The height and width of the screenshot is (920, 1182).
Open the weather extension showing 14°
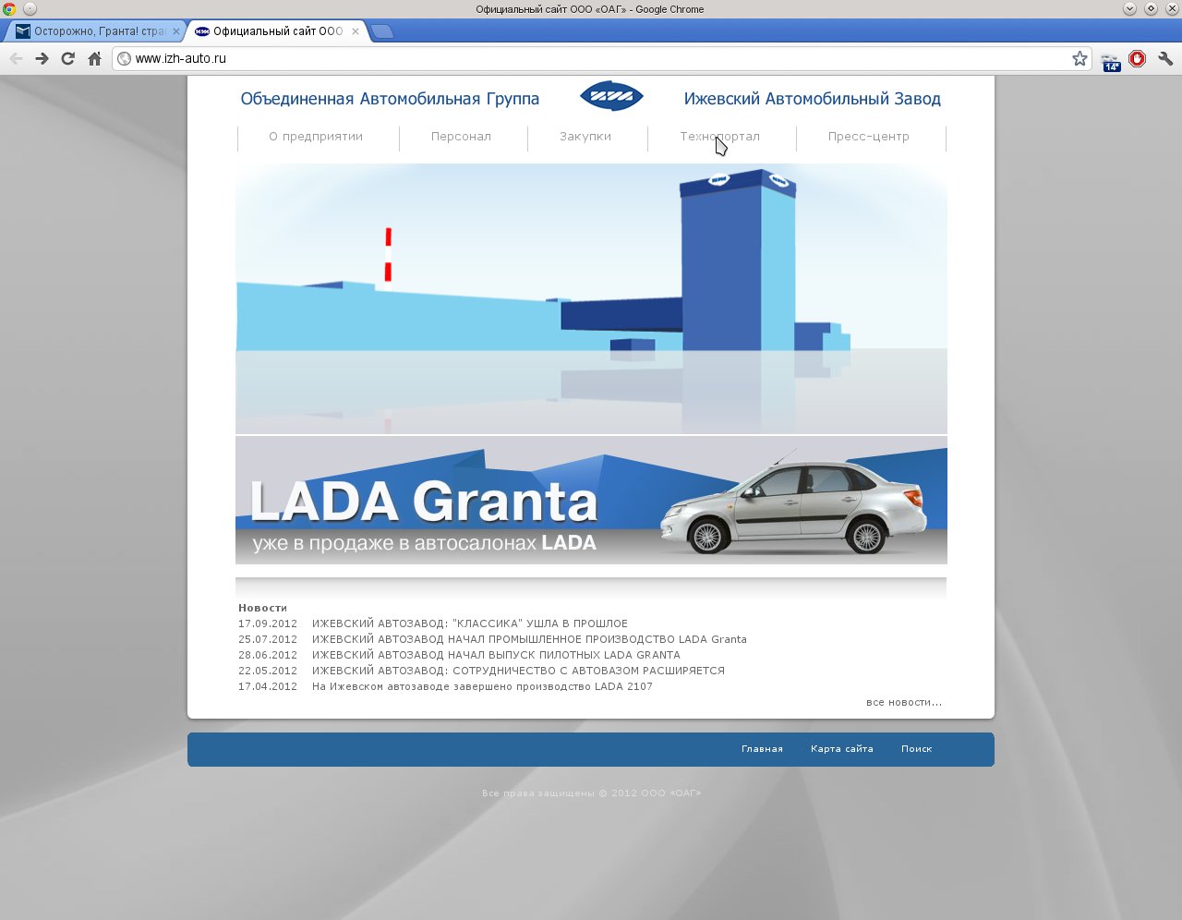(1111, 60)
